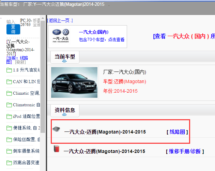Click the 当前：线路图 sidebar link

[x=17, y=60]
